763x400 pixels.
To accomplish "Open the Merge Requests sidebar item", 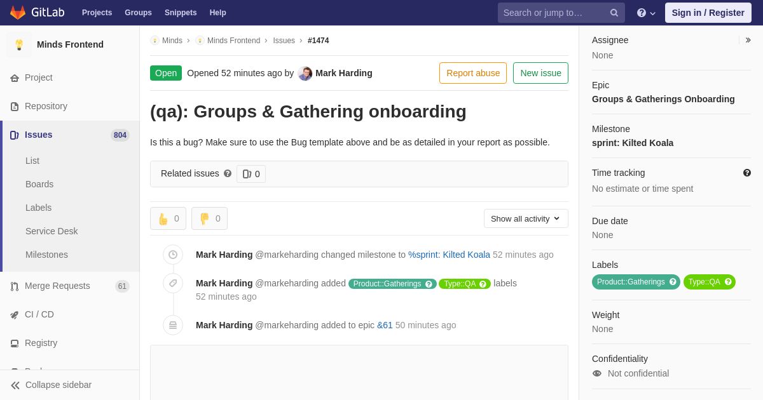I will (70, 286).
